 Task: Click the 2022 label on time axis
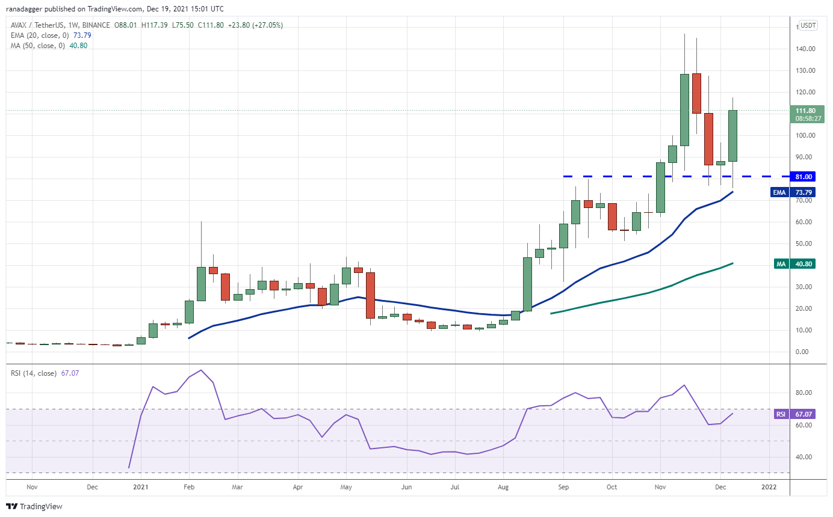pos(769,487)
